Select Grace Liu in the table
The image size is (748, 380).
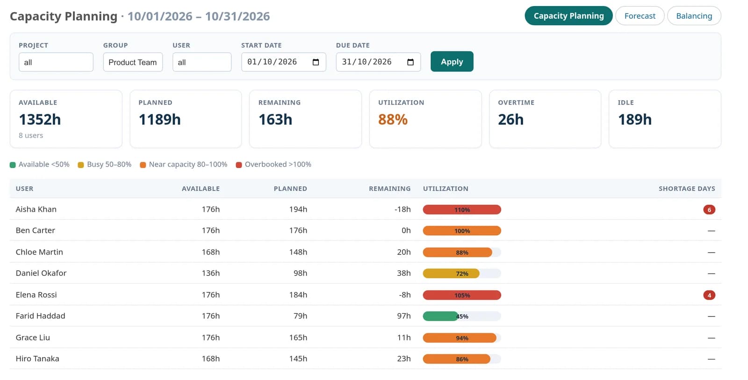[x=33, y=338]
